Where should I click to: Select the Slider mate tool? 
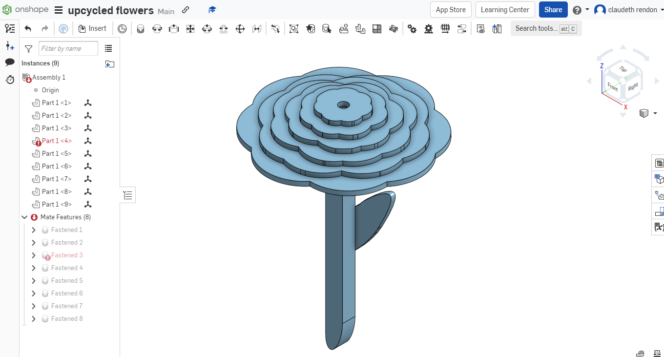tap(174, 29)
